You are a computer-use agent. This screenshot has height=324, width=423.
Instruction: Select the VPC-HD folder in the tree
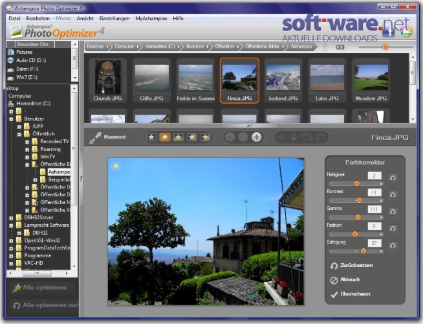(34, 263)
